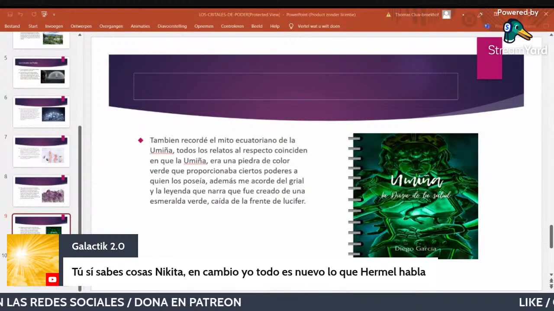Select slide 6 thumbnail
The width and height of the screenshot is (554, 311).
[41, 111]
